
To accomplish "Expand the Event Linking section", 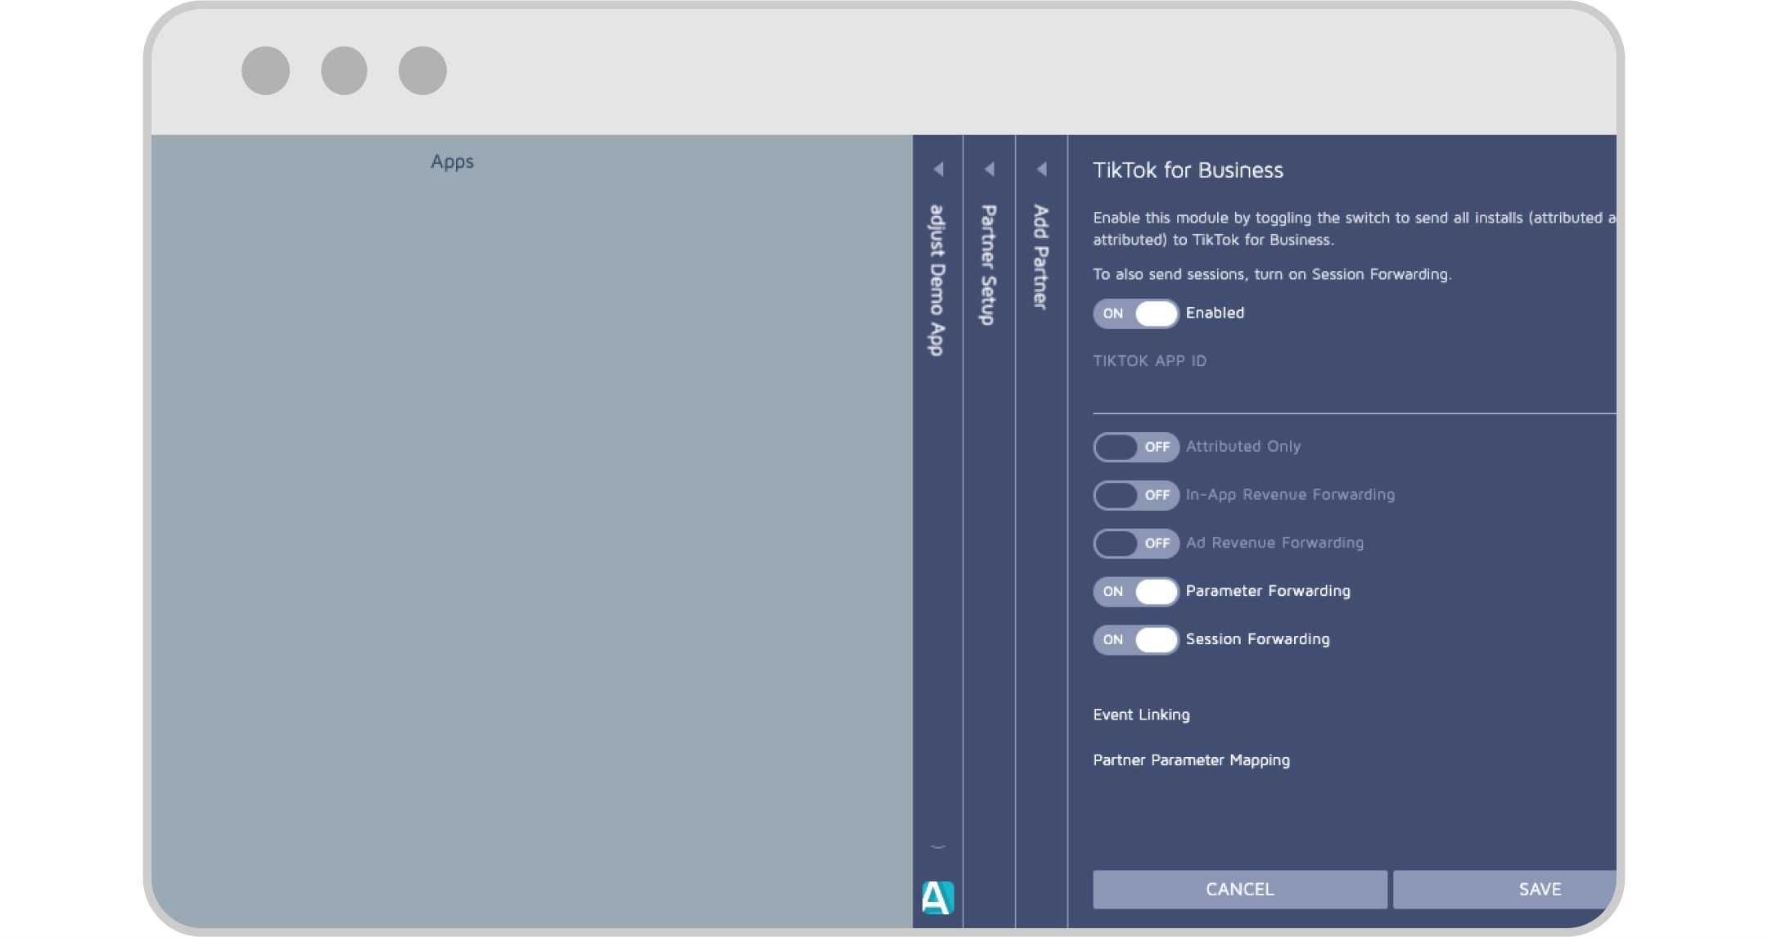I will (x=1140, y=714).
